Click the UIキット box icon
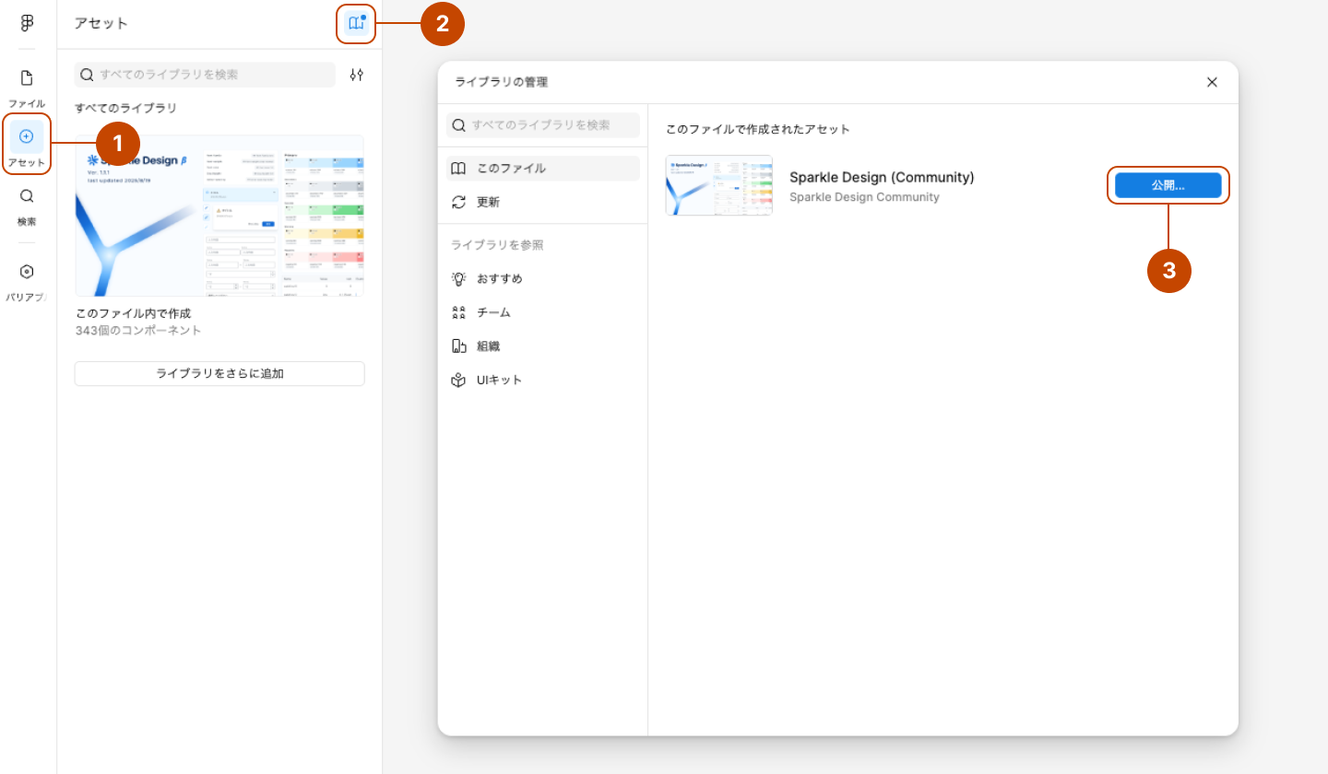Viewport: 1328px width, 774px height. [x=458, y=380]
